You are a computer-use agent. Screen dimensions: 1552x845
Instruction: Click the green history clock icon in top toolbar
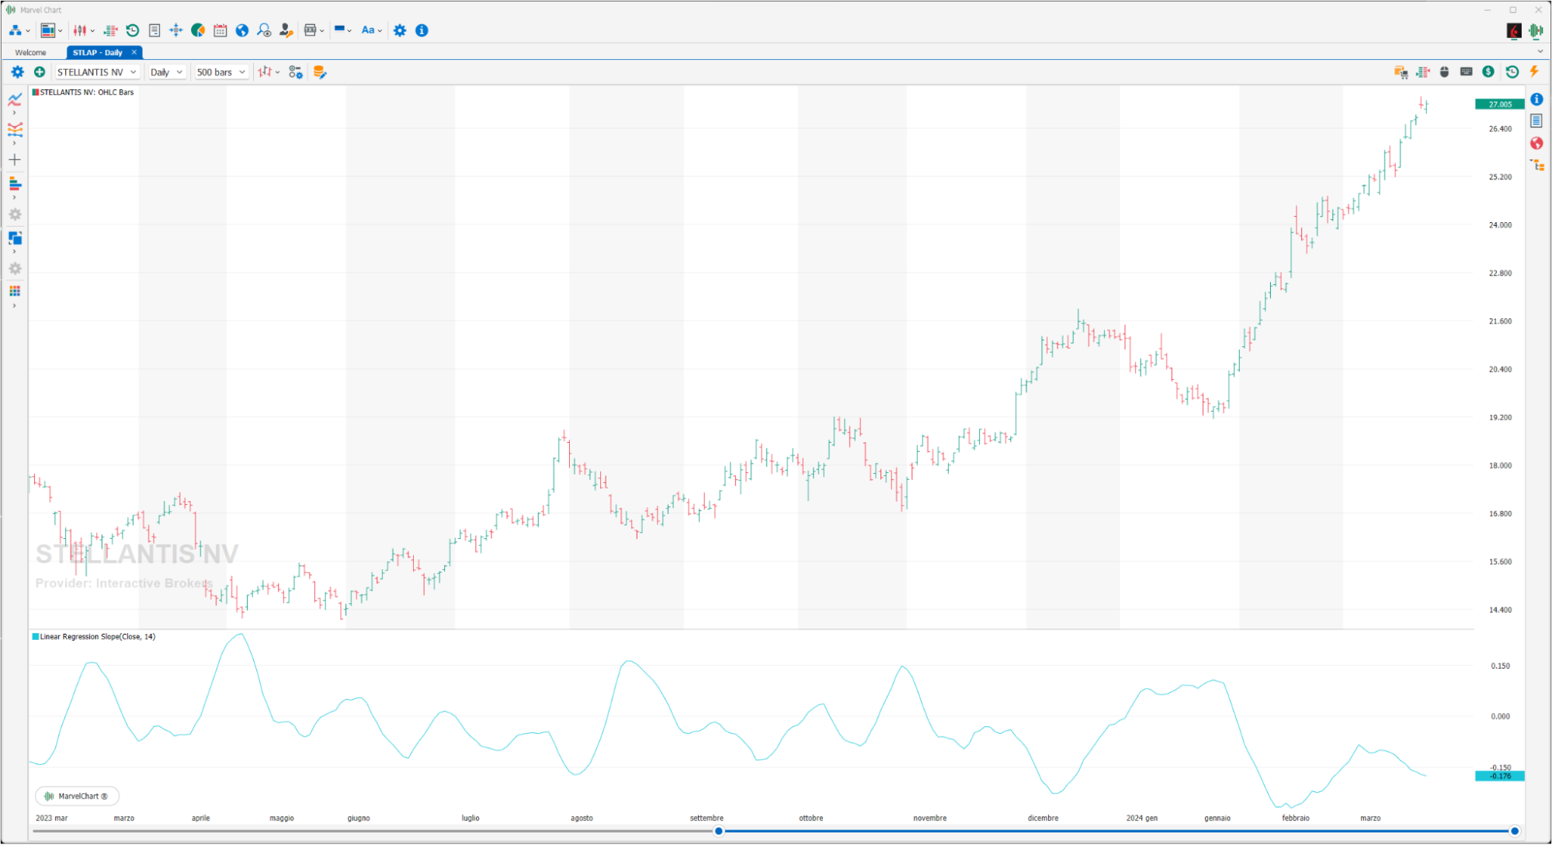[133, 30]
